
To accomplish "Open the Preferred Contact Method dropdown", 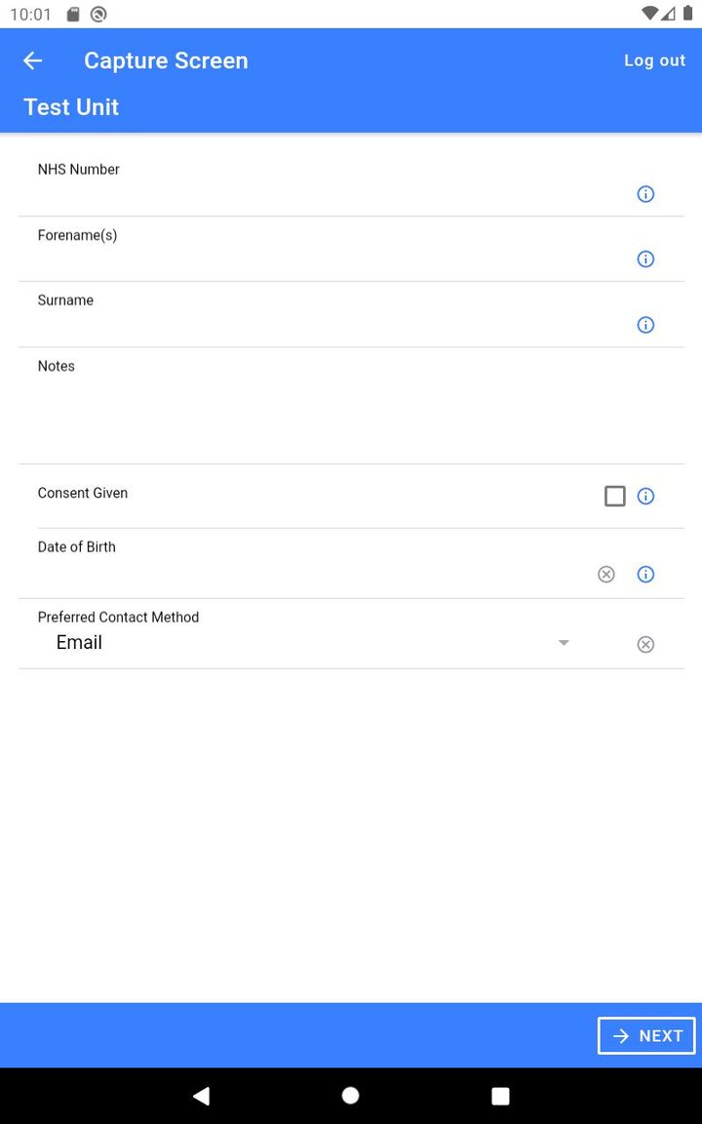I will pyautogui.click(x=563, y=643).
